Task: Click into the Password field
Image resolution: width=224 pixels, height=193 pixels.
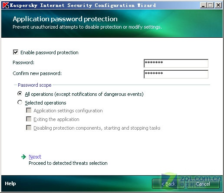Action: point(176,63)
